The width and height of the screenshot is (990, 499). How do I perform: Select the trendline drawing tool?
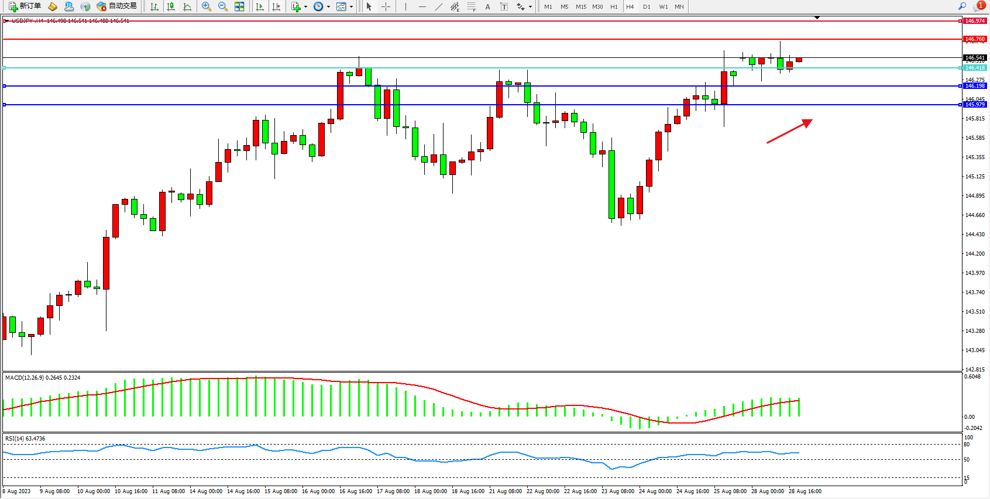coord(439,6)
